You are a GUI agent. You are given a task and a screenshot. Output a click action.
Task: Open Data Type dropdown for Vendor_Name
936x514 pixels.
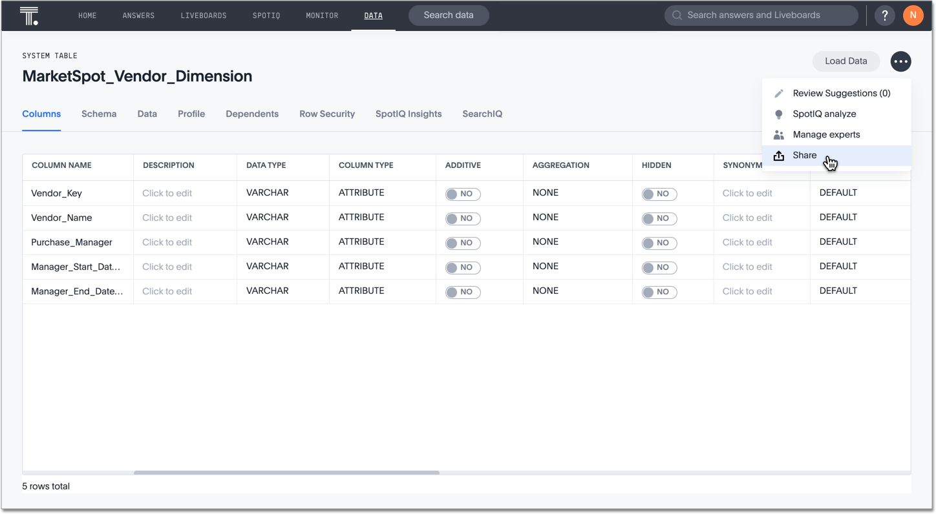pyautogui.click(x=268, y=218)
